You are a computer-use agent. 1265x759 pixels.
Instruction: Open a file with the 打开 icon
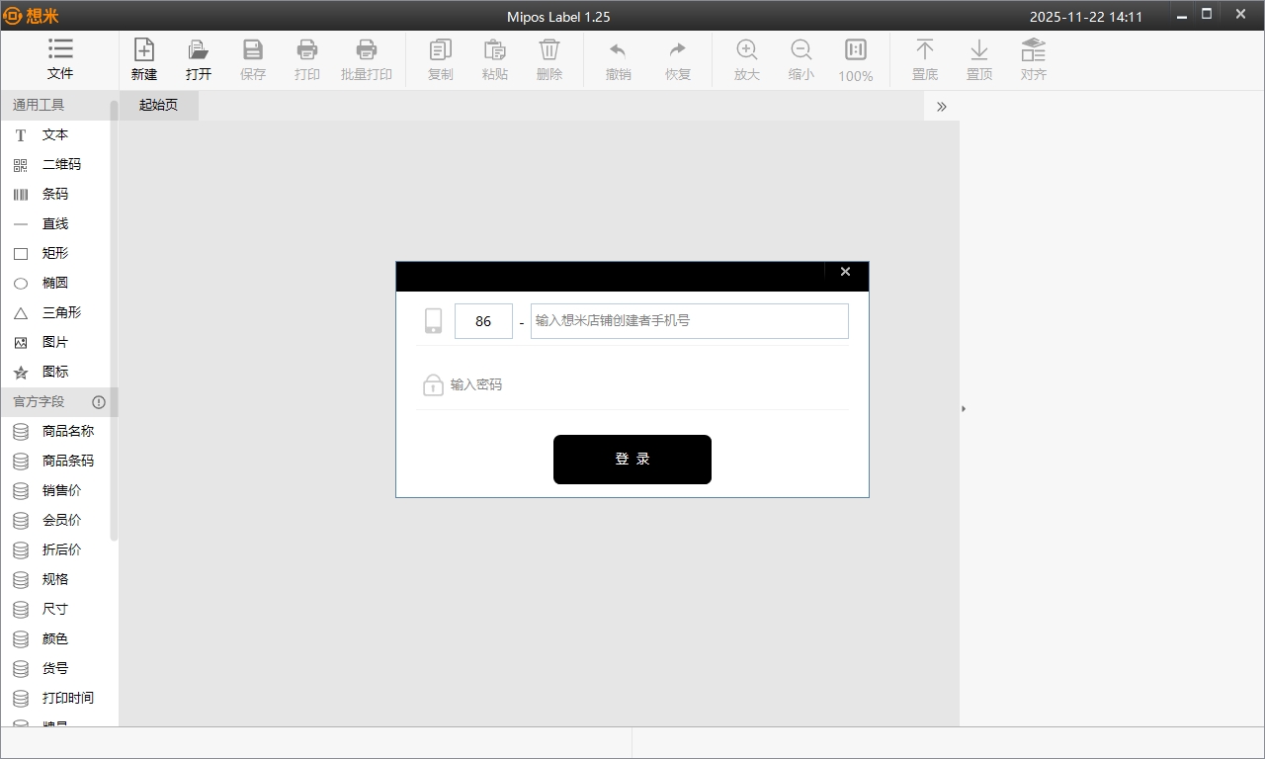tap(199, 59)
